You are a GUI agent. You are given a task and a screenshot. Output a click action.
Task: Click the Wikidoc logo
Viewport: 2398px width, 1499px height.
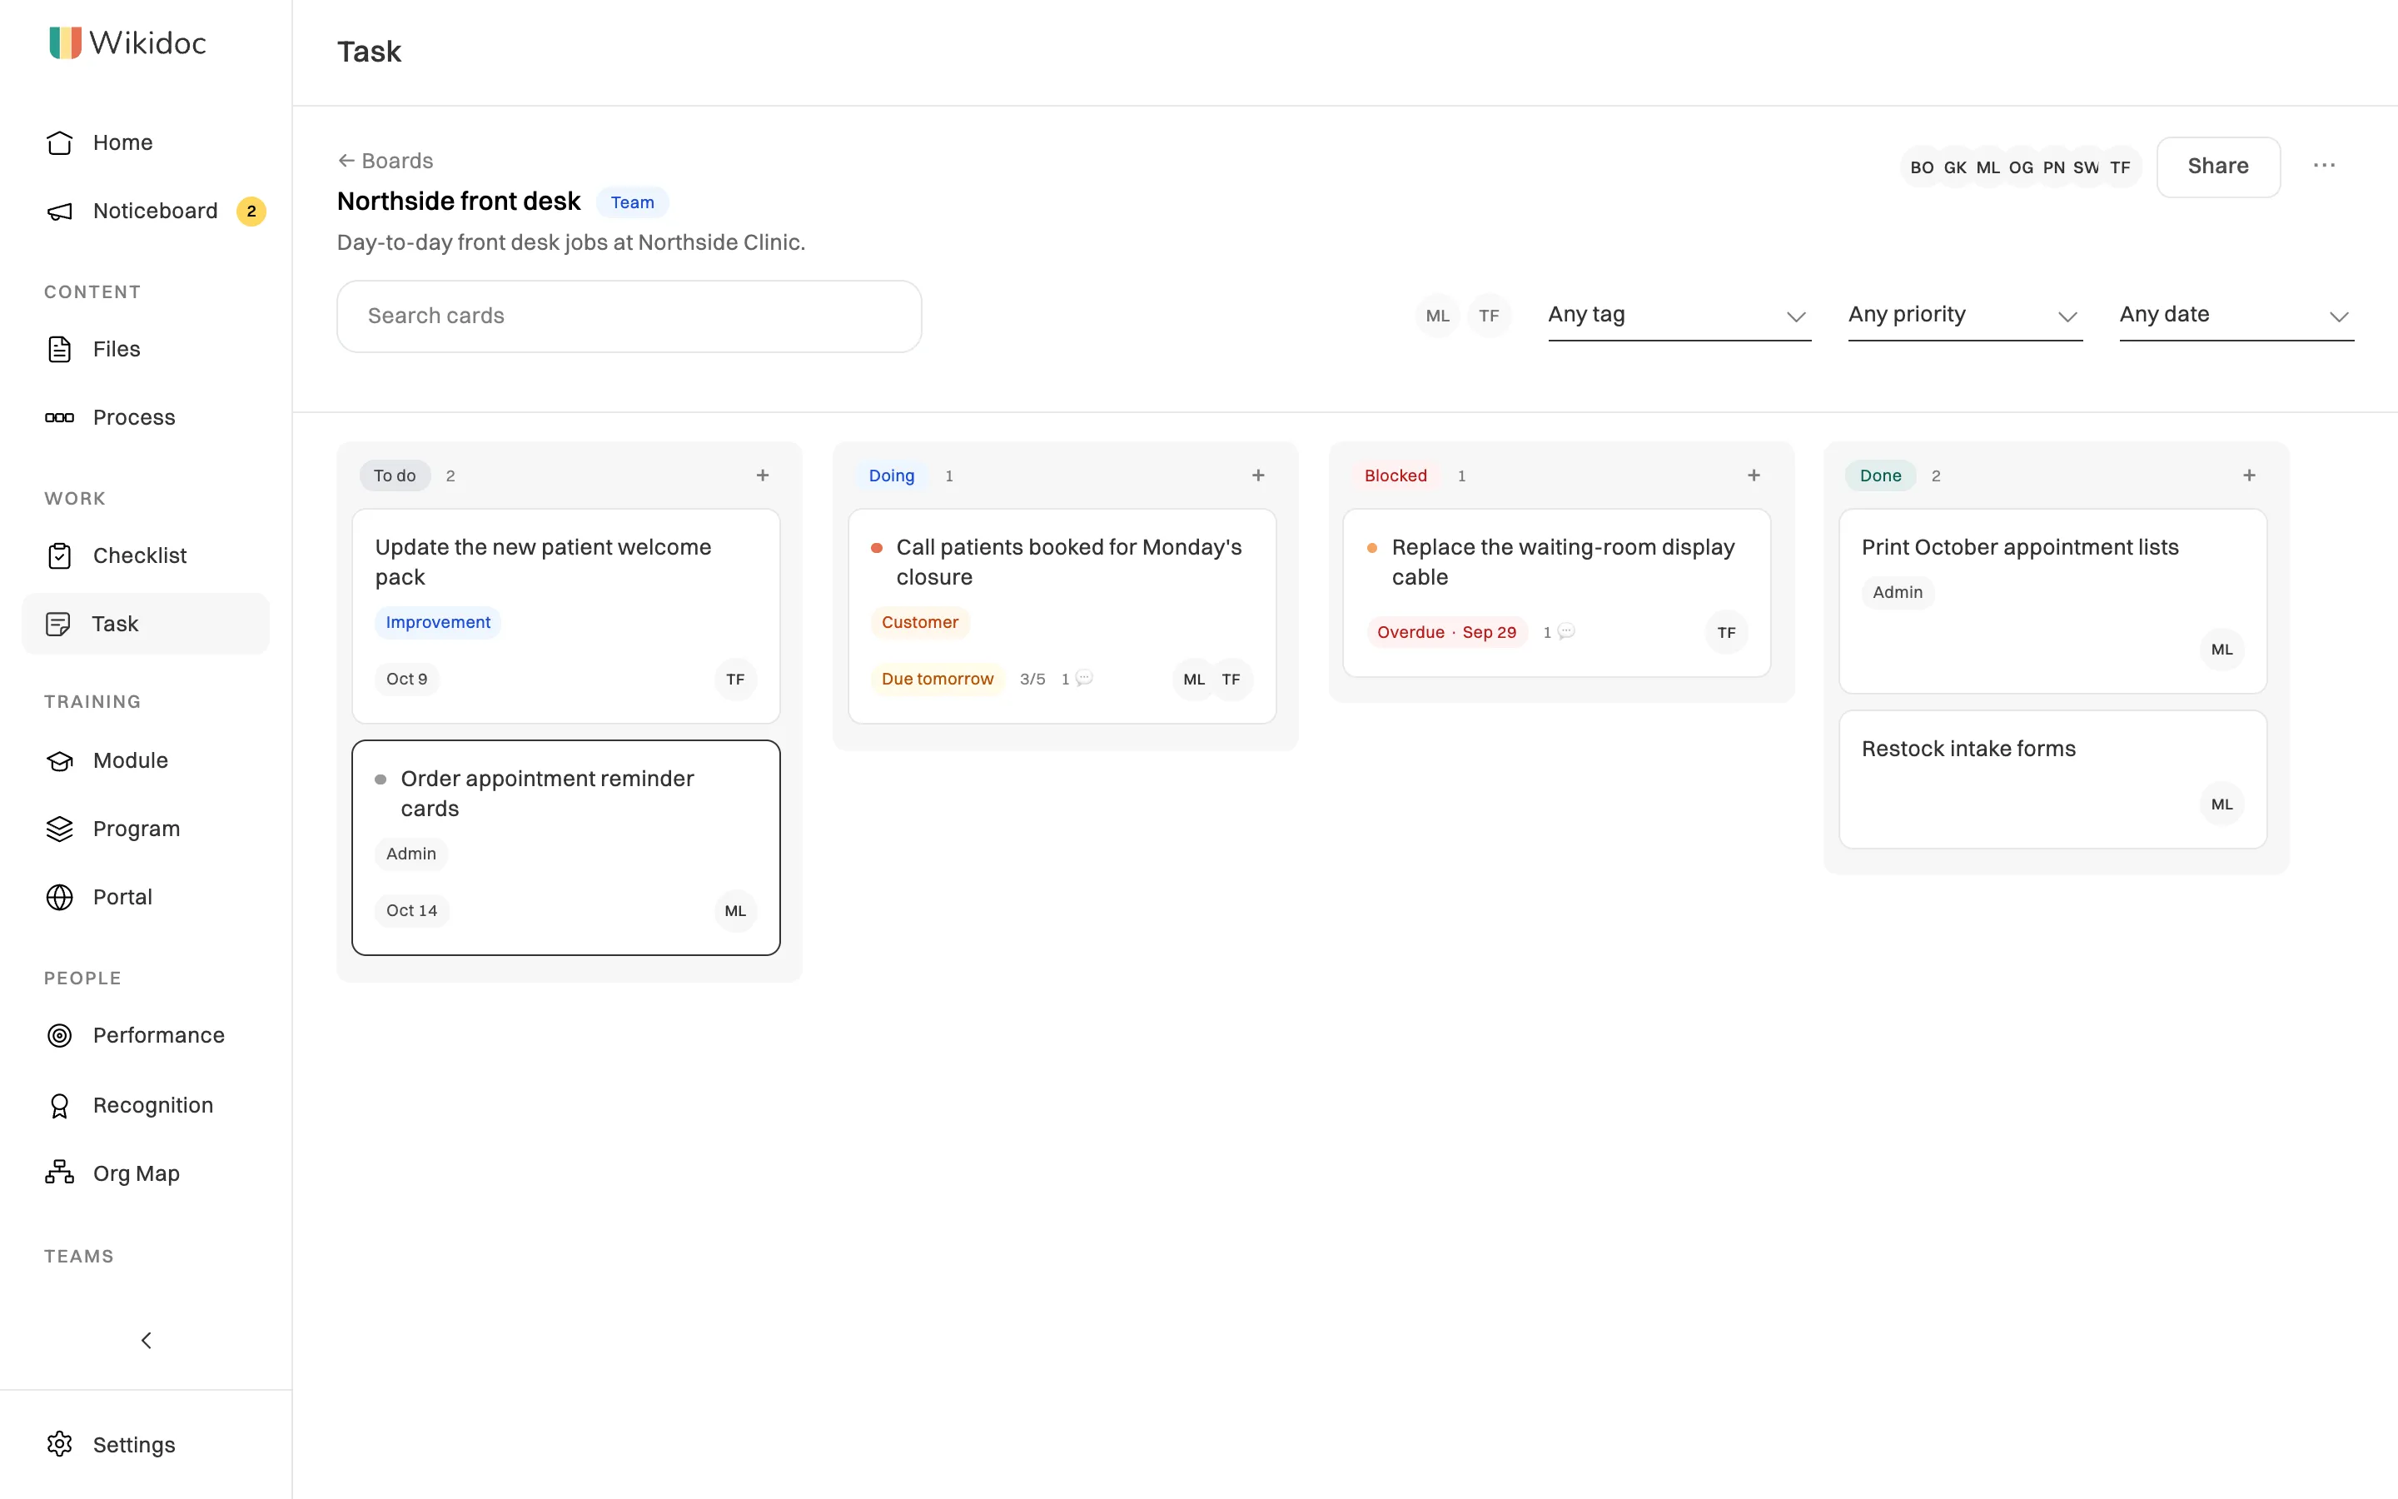click(128, 42)
